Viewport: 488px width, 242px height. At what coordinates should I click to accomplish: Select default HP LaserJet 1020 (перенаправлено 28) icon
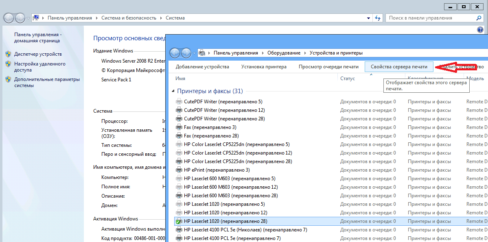pos(179,221)
